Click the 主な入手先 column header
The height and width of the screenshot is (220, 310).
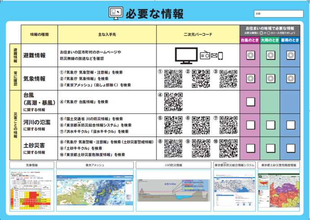coord(107,35)
